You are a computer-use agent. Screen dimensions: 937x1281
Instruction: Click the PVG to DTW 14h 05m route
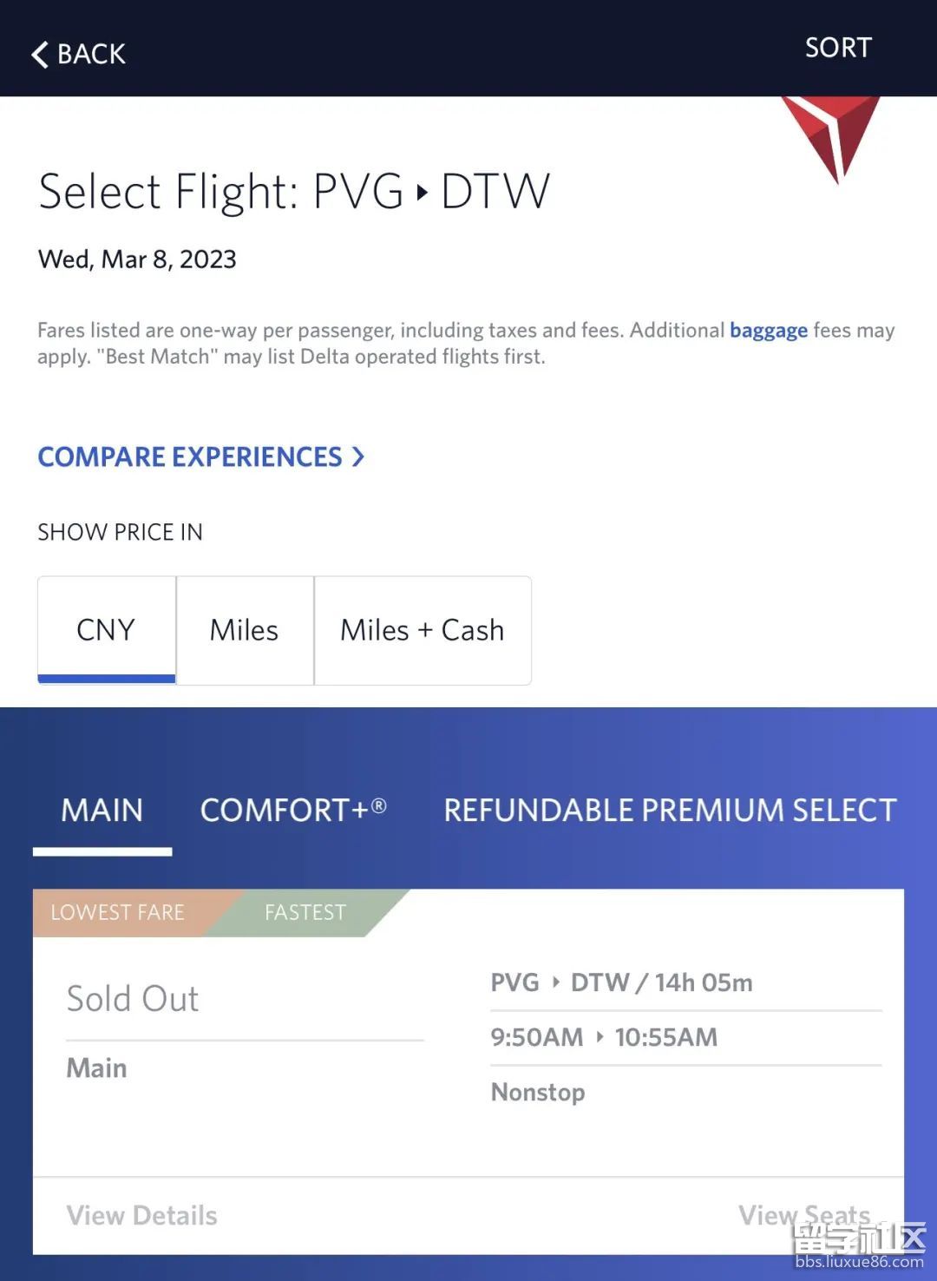pos(621,982)
